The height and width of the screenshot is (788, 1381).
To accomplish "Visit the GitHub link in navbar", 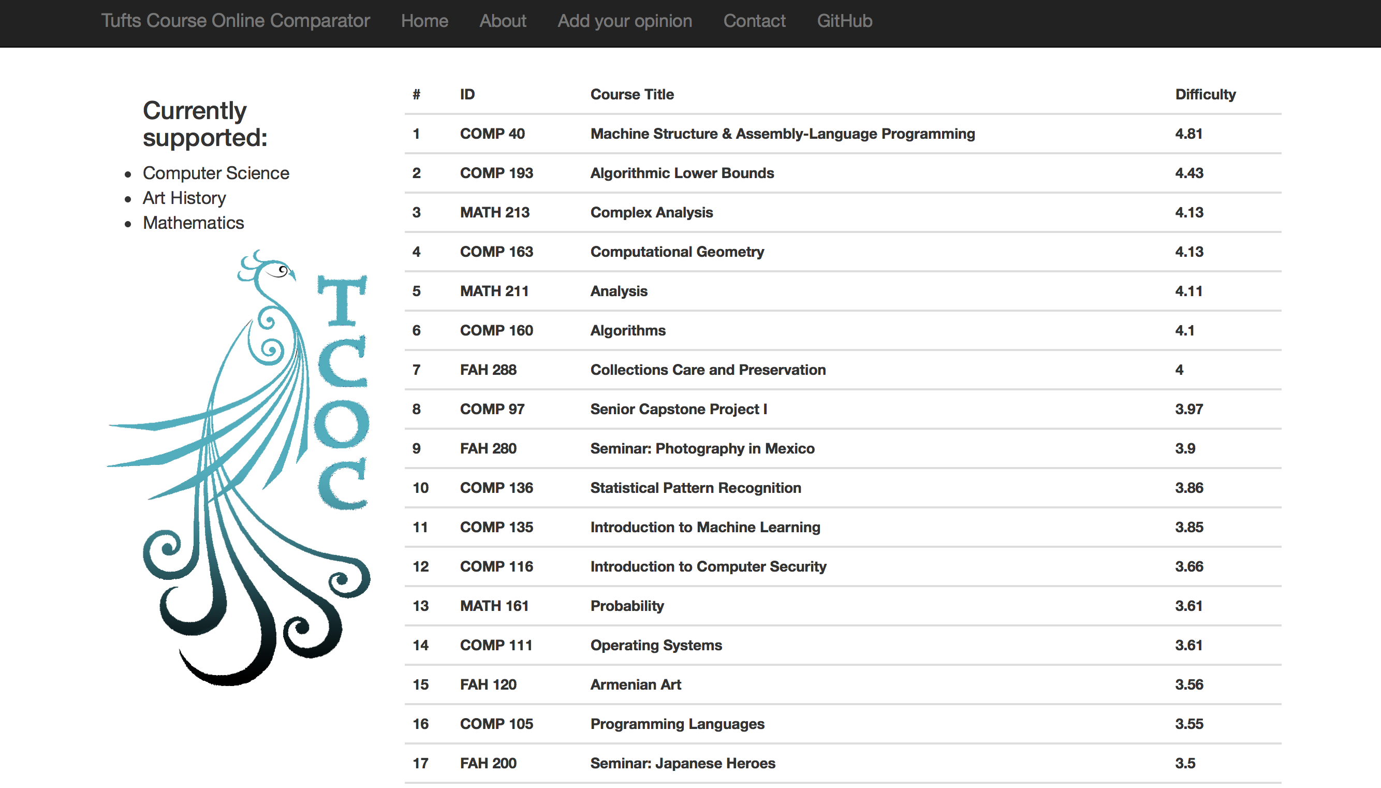I will point(844,21).
